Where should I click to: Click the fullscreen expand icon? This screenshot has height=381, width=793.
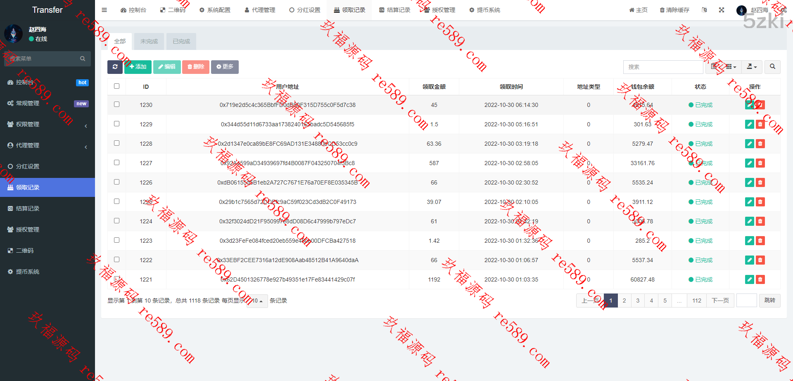[722, 10]
